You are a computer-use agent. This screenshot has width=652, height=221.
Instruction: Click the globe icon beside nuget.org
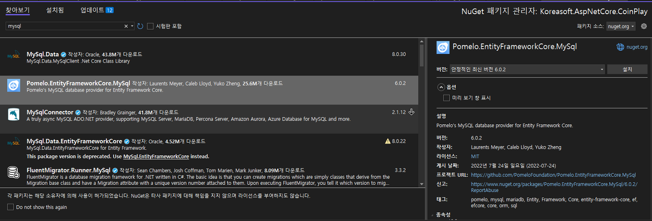tap(620, 47)
